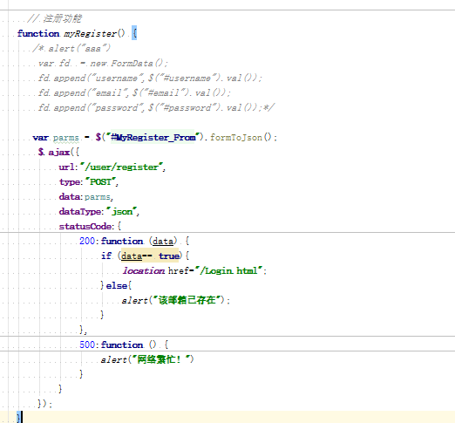
Task: Place cursor on "#MyRegister_From" selector string
Action: [153, 137]
